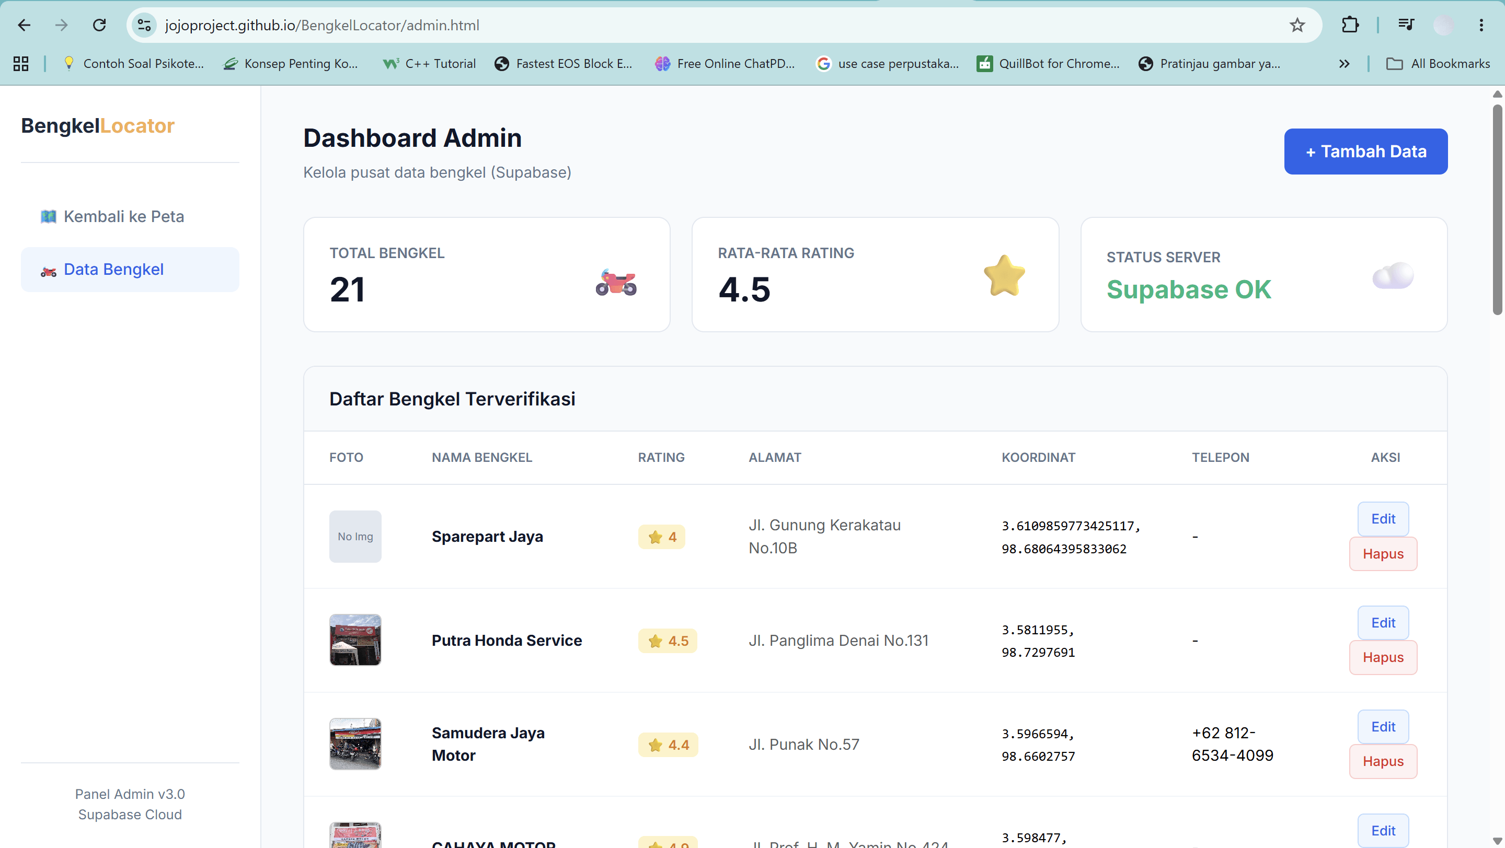The image size is (1505, 848).
Task: Click the BengkelLocator logo
Action: point(98,125)
